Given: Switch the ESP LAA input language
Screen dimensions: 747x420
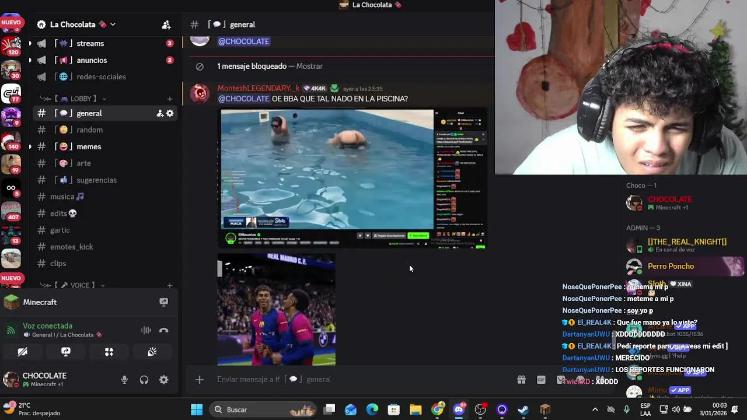Looking at the screenshot, I should (x=645, y=409).
